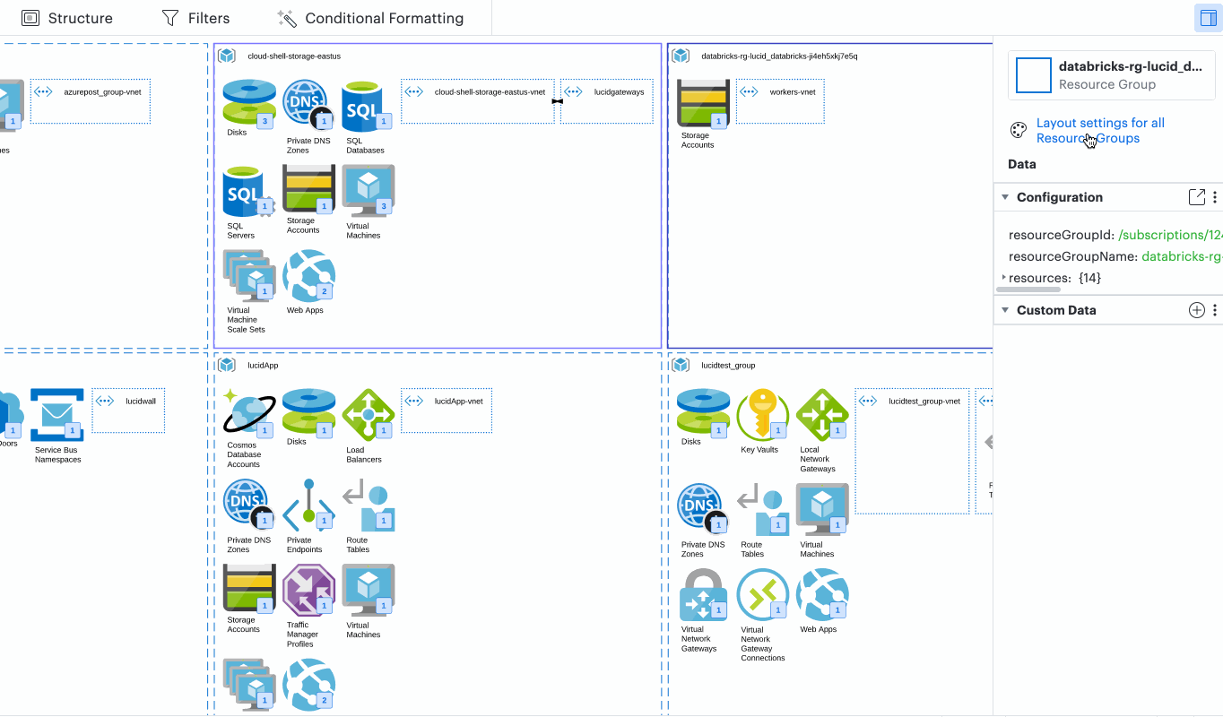Click the Virtual Network Gateway Connections icon
Image resolution: width=1223 pixels, height=717 pixels.
[762, 593]
